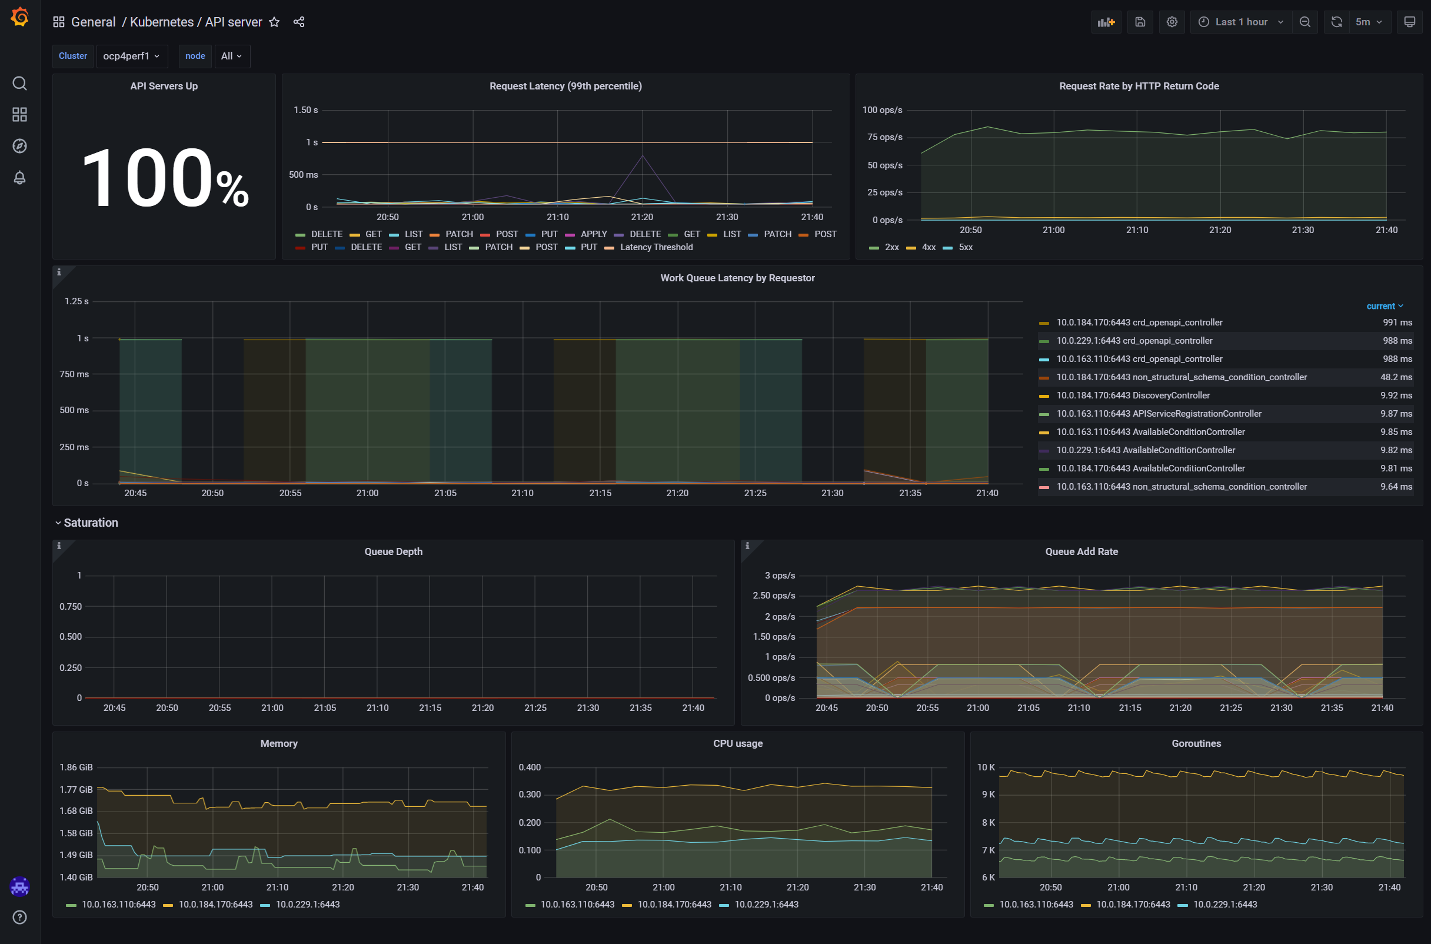The image size is (1431, 944).
Task: Open the Explore compass icon
Action: pyautogui.click(x=20, y=146)
